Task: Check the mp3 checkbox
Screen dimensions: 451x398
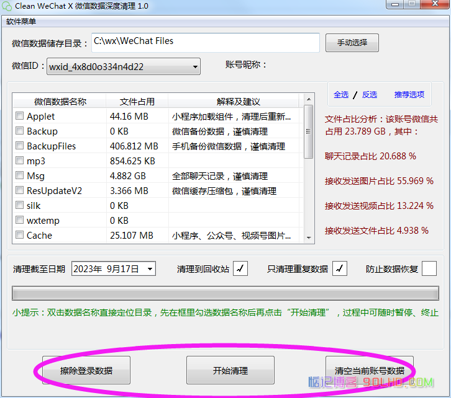Action: [19, 161]
